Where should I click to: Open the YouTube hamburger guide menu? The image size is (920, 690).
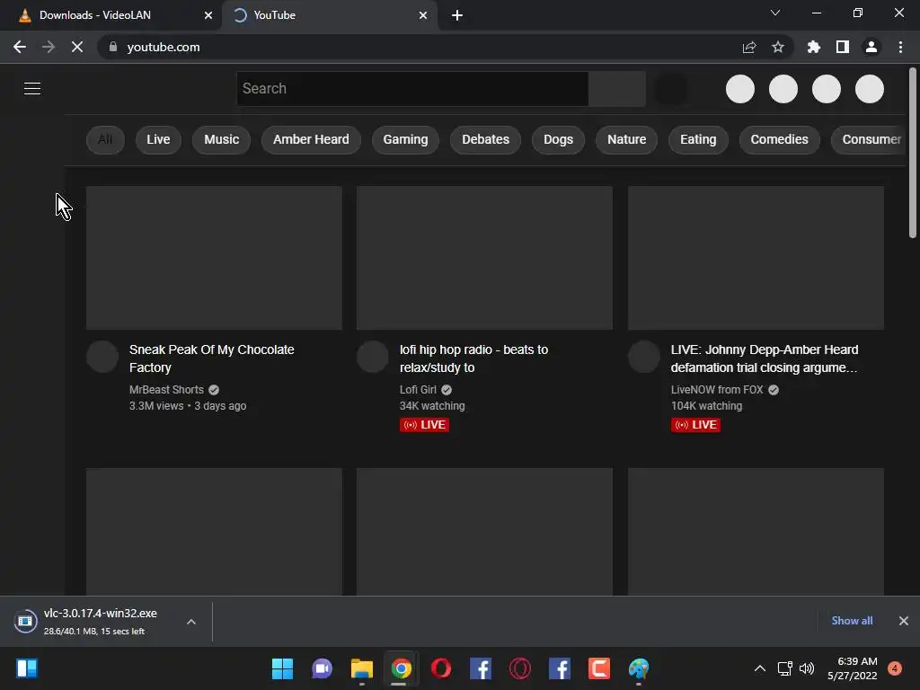tap(32, 89)
